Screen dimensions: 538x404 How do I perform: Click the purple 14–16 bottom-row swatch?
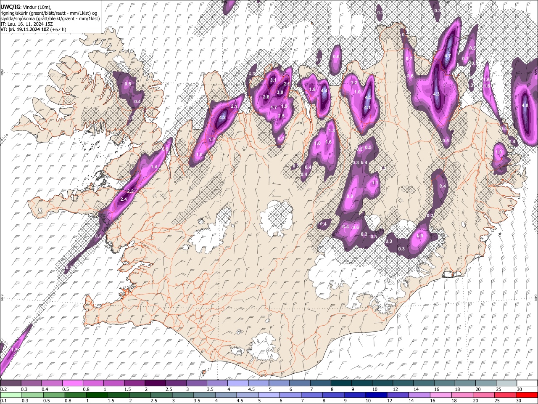point(419,395)
